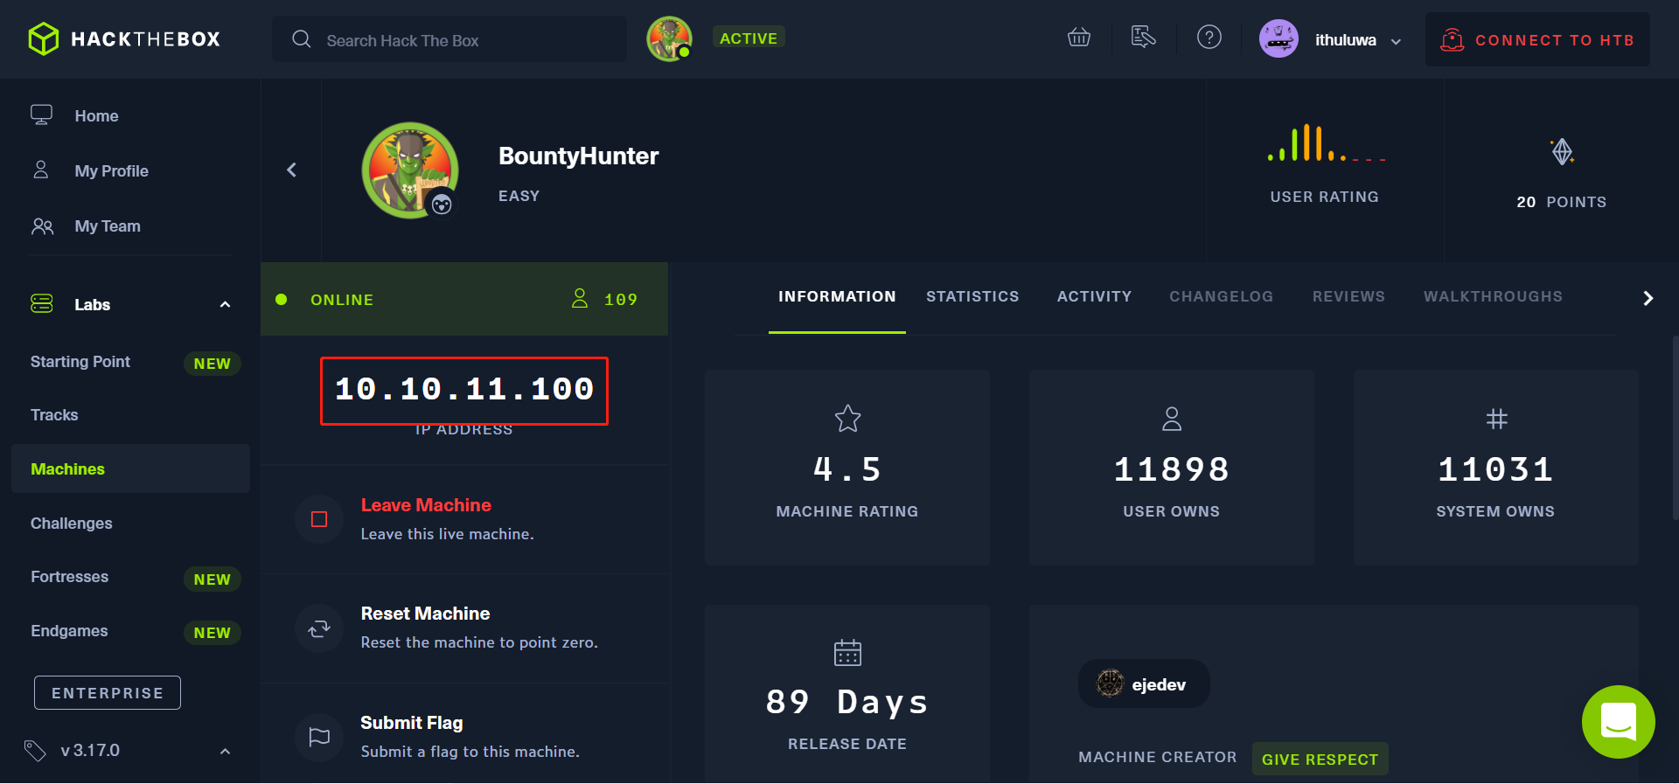Expand the ithuluwa account dropdown arrow

click(1396, 42)
